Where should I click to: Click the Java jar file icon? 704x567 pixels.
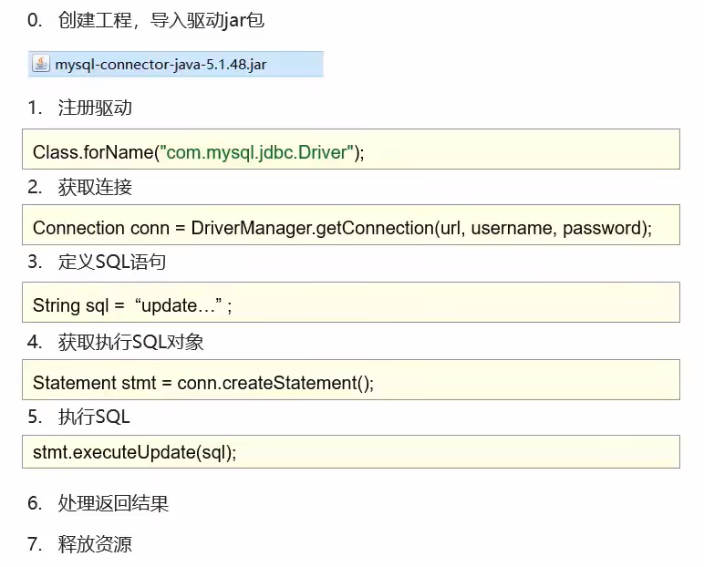click(41, 64)
